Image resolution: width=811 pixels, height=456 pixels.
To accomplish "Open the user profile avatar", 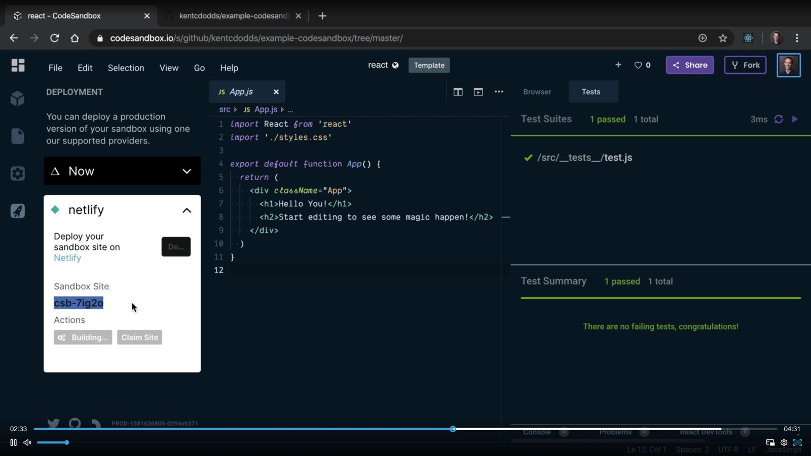I will pos(789,65).
